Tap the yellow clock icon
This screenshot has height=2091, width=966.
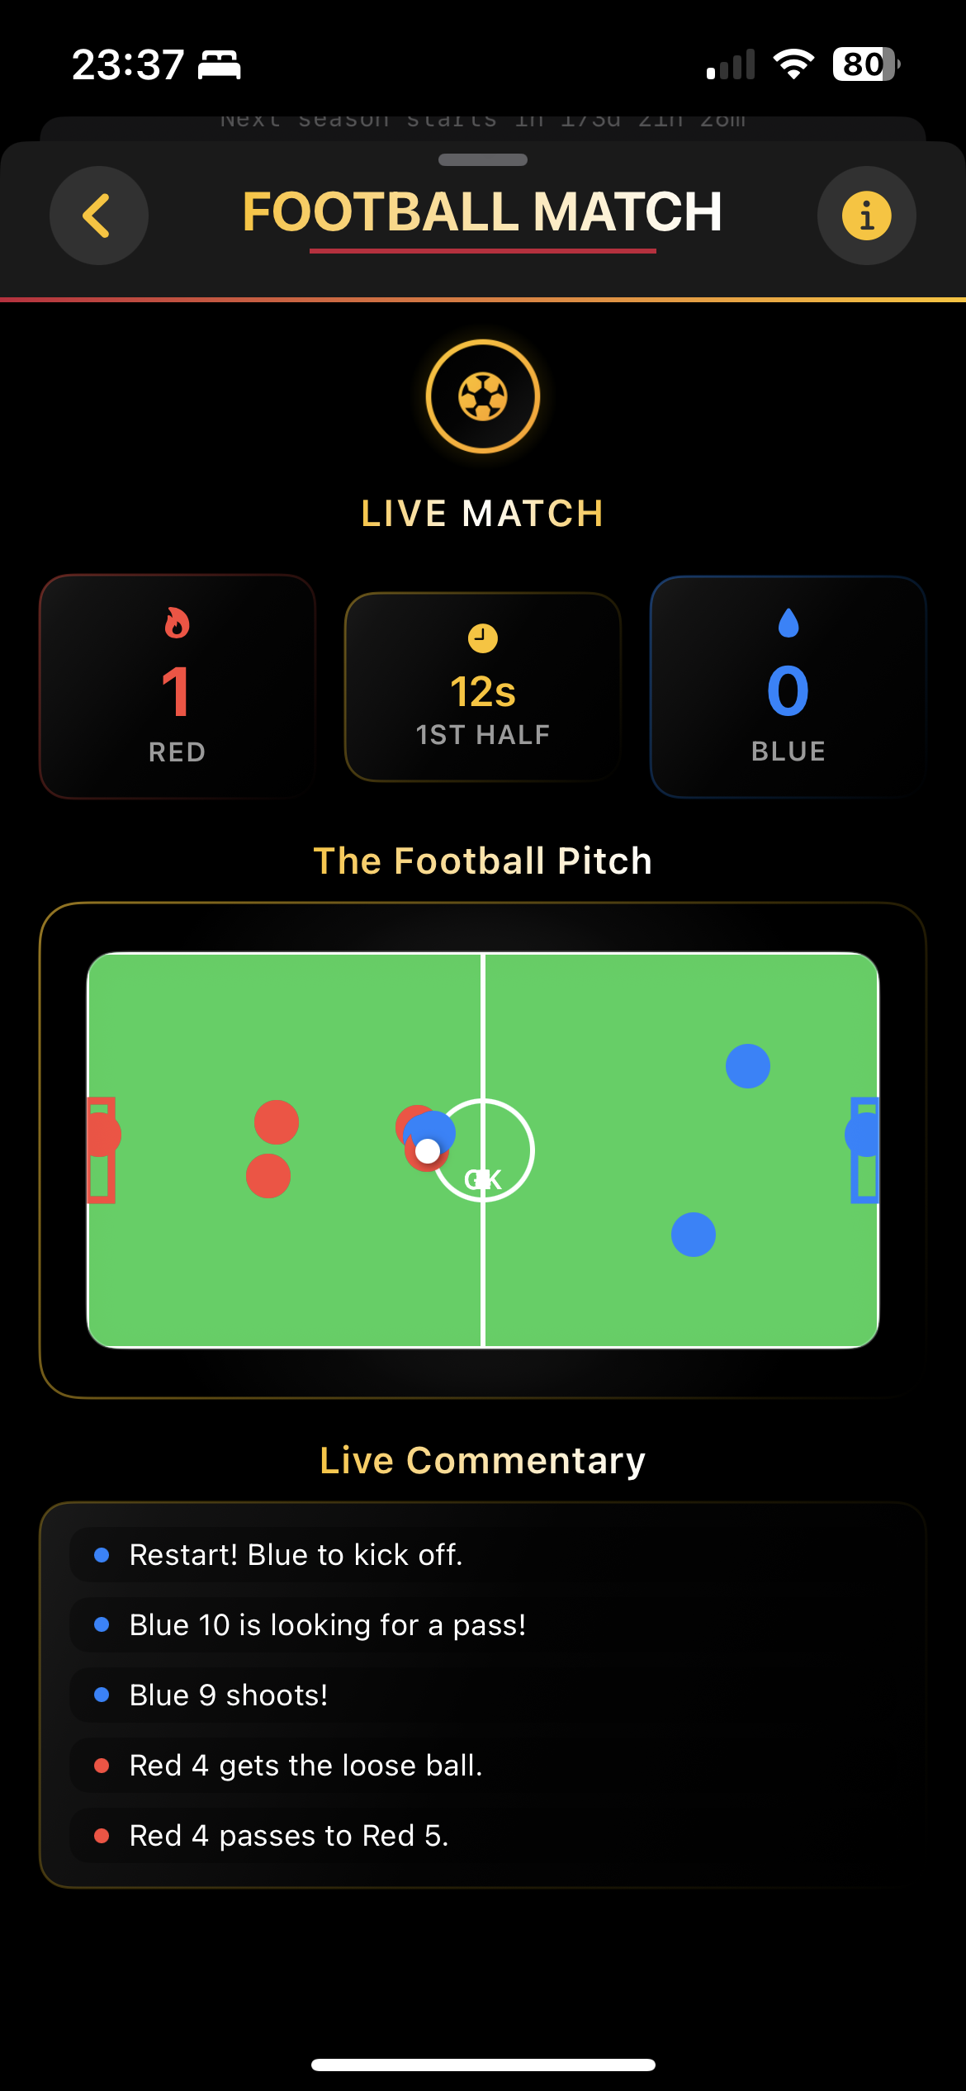click(x=483, y=638)
